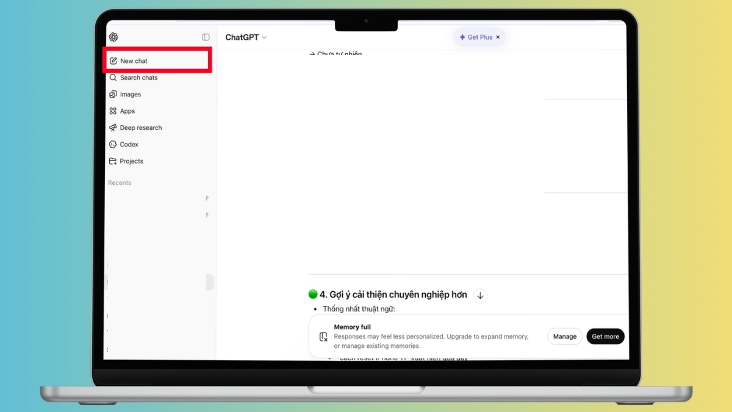This screenshot has height=412, width=732.
Task: Click the Projects folder icon
Action: pyautogui.click(x=113, y=161)
